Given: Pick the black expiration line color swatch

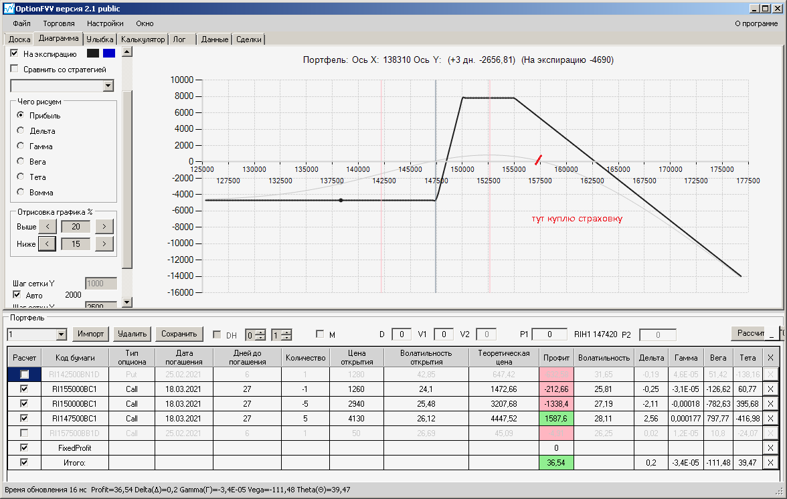Looking at the screenshot, I should 93,53.
